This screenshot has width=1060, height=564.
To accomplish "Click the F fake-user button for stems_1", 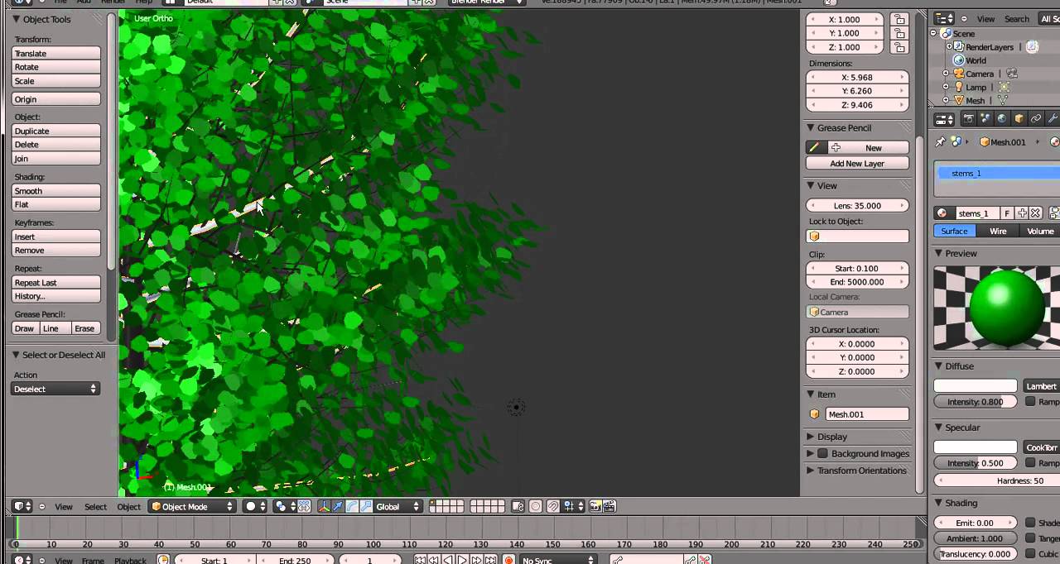I will tap(1007, 213).
